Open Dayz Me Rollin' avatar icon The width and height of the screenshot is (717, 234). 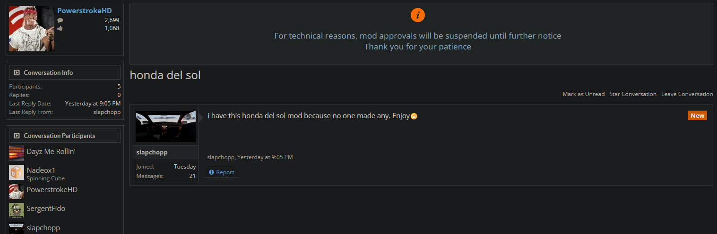click(17, 153)
